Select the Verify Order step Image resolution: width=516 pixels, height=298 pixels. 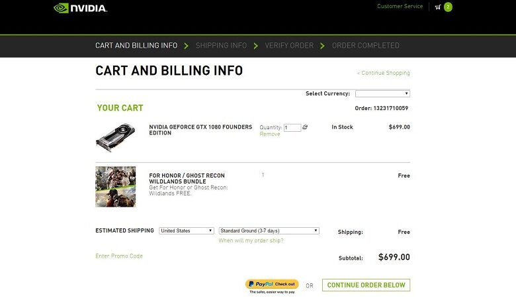click(289, 46)
